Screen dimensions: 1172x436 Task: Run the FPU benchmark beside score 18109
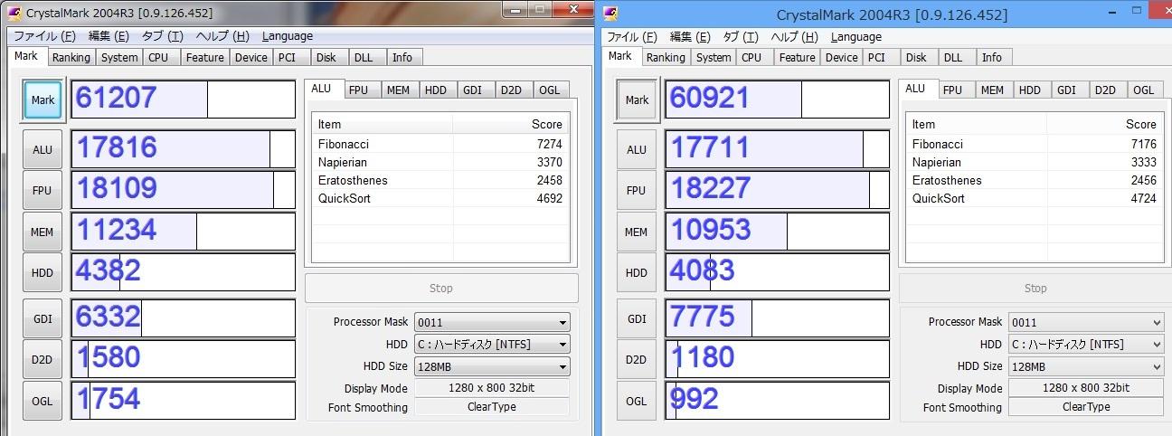(x=43, y=190)
